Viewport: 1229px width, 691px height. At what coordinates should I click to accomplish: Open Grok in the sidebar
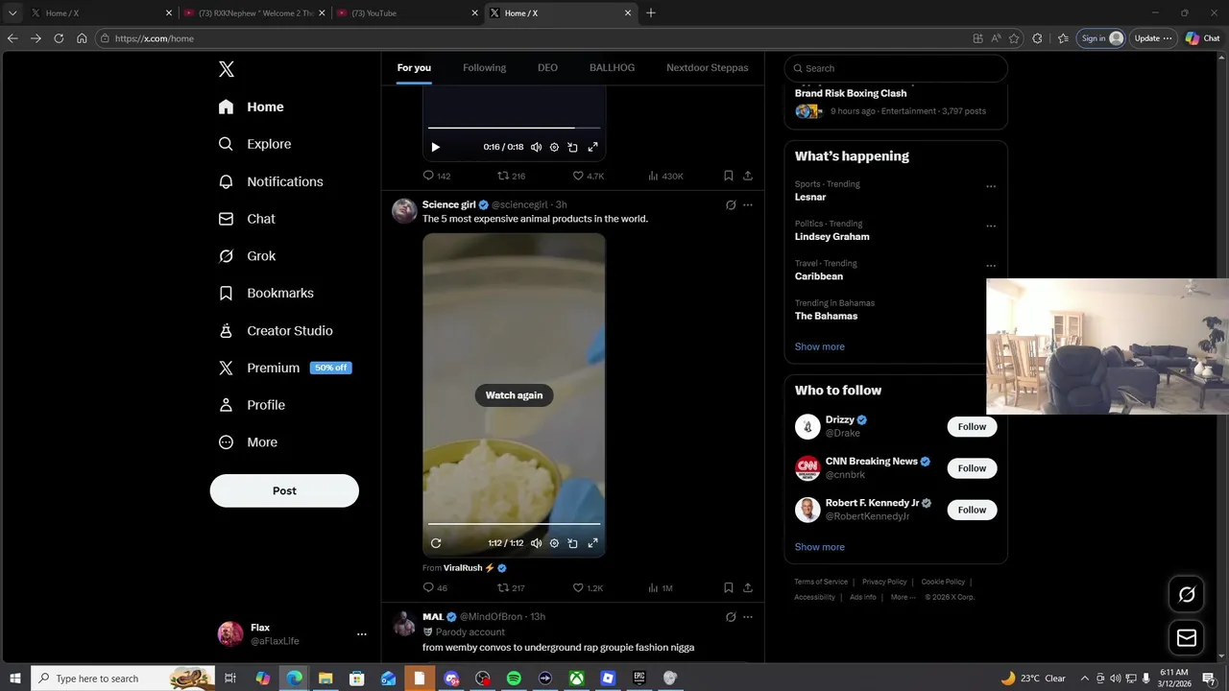(x=248, y=256)
